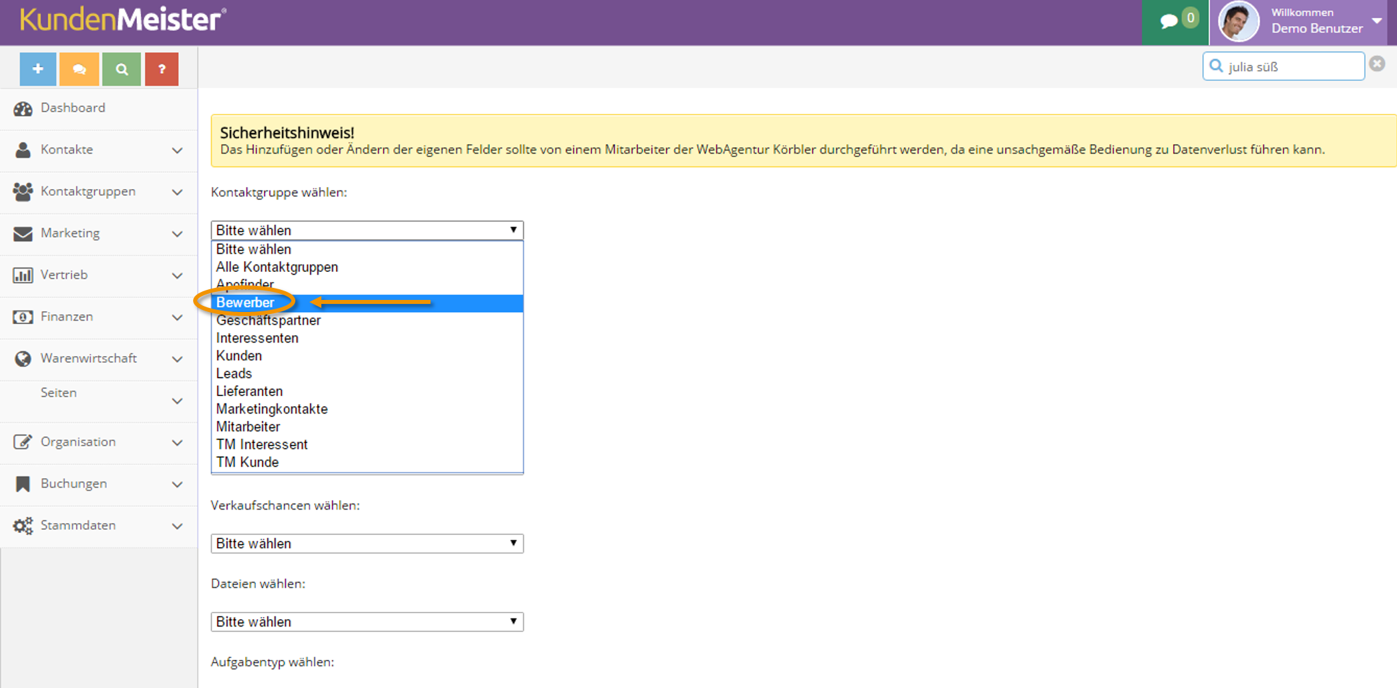The height and width of the screenshot is (688, 1397).
Task: Open the Verkaufschancen wählen dropdown
Action: tap(367, 544)
